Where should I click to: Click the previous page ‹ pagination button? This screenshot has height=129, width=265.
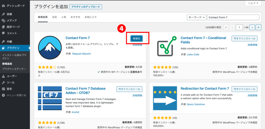232,27
